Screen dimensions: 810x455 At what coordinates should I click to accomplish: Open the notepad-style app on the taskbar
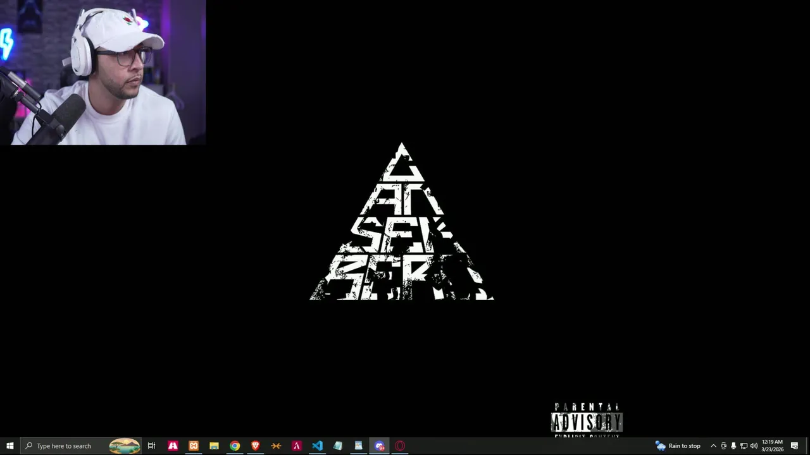pyautogui.click(x=338, y=446)
